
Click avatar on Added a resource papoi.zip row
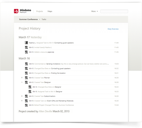coord(26,52)
